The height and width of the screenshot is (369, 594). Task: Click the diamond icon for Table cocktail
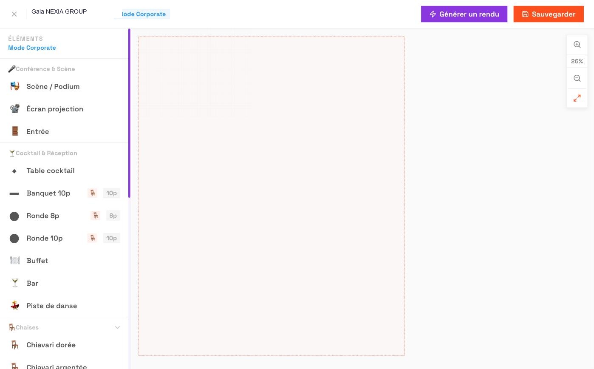pos(14,171)
